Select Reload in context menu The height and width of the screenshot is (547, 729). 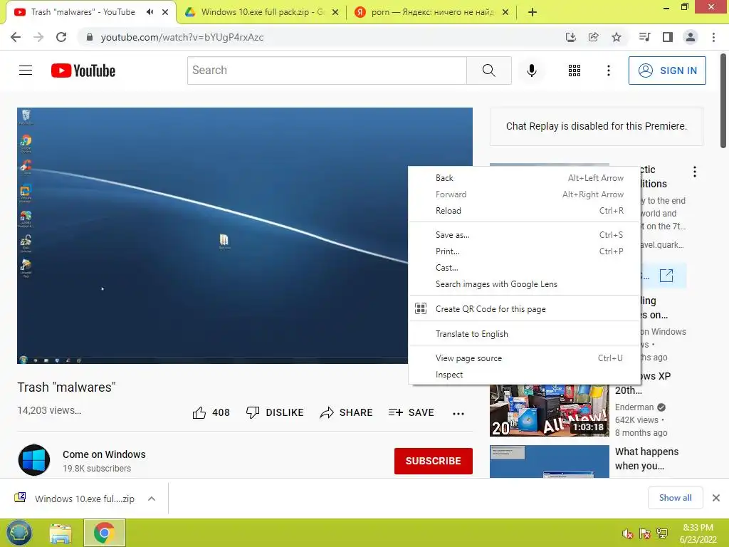click(525, 211)
